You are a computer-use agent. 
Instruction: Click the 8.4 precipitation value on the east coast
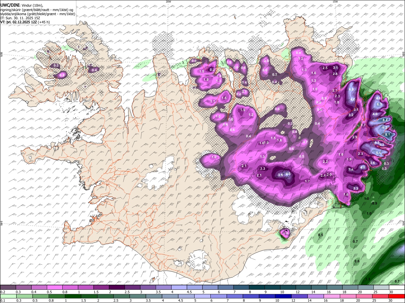point(385,120)
